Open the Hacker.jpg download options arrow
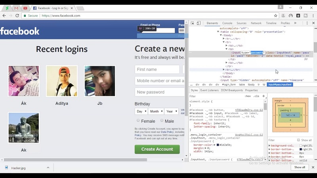The height and width of the screenshot is (178, 317). [x=48, y=167]
